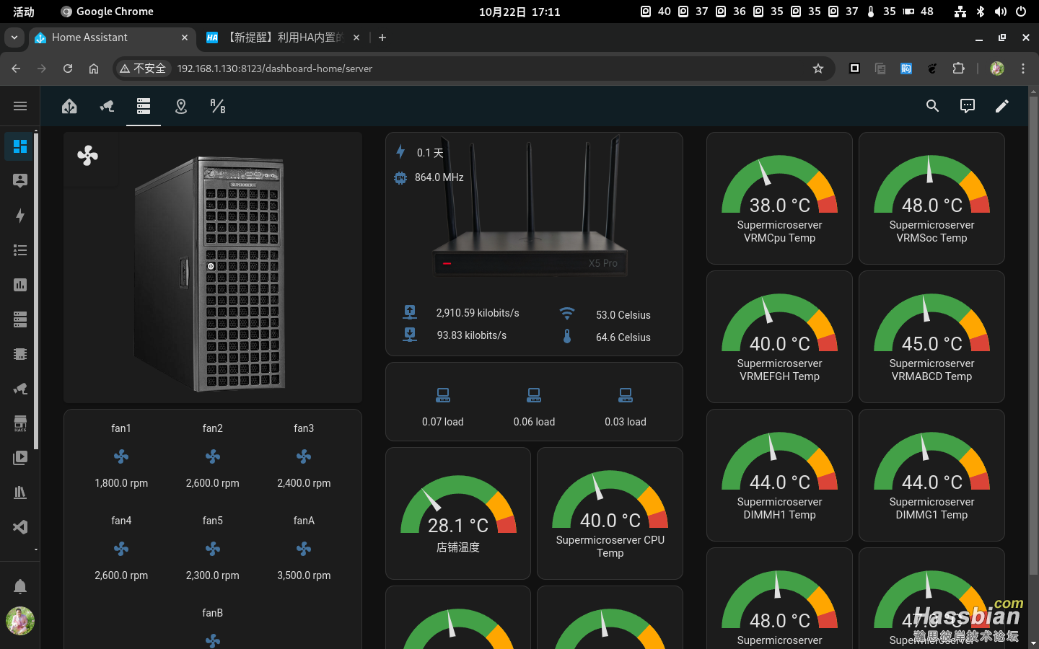Open the 店铺温度 gauge card

point(458,513)
